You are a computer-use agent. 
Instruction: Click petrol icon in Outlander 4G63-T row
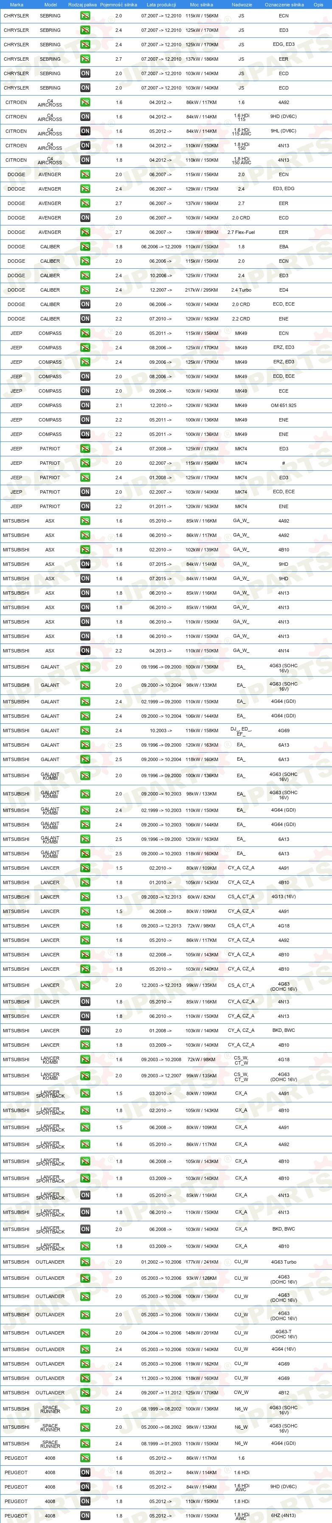click(85, 1333)
